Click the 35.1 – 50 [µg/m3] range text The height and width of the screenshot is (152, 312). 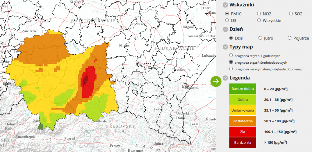pos(278,110)
